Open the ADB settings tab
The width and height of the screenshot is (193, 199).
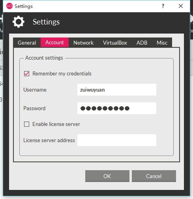[x=142, y=43]
